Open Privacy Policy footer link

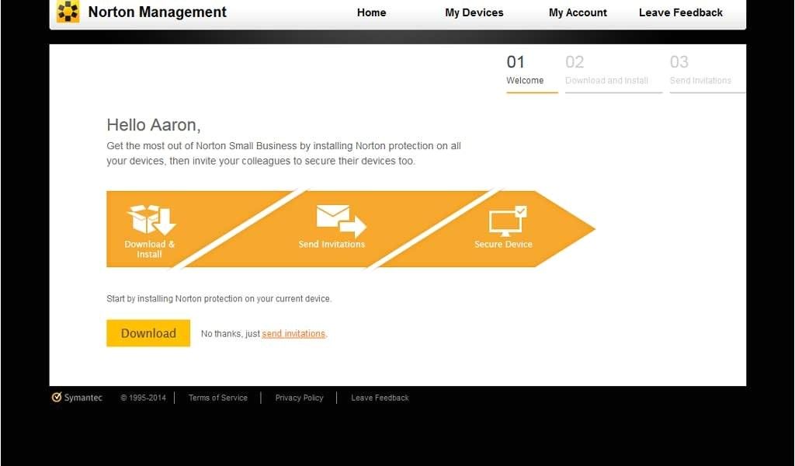click(299, 398)
